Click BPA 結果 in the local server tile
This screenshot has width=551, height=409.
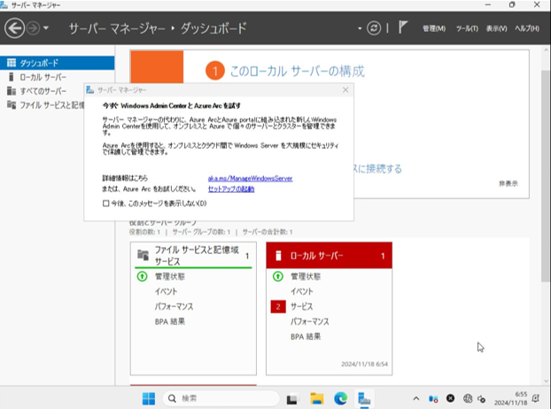pyautogui.click(x=306, y=336)
